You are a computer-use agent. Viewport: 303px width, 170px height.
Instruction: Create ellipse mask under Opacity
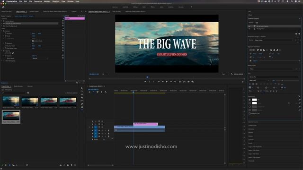tap(7, 53)
